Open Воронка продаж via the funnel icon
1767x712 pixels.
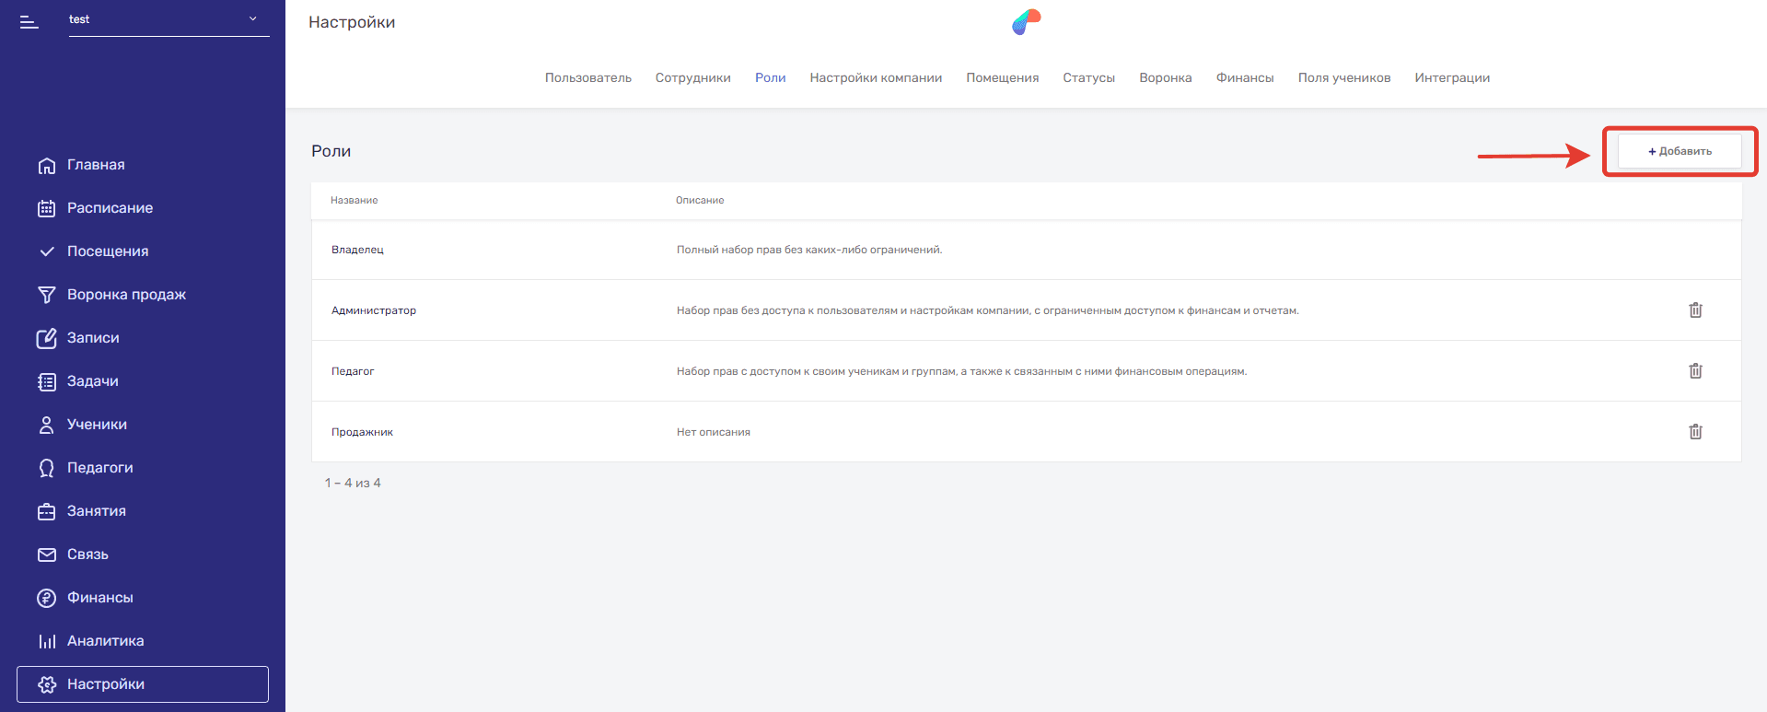tap(46, 295)
